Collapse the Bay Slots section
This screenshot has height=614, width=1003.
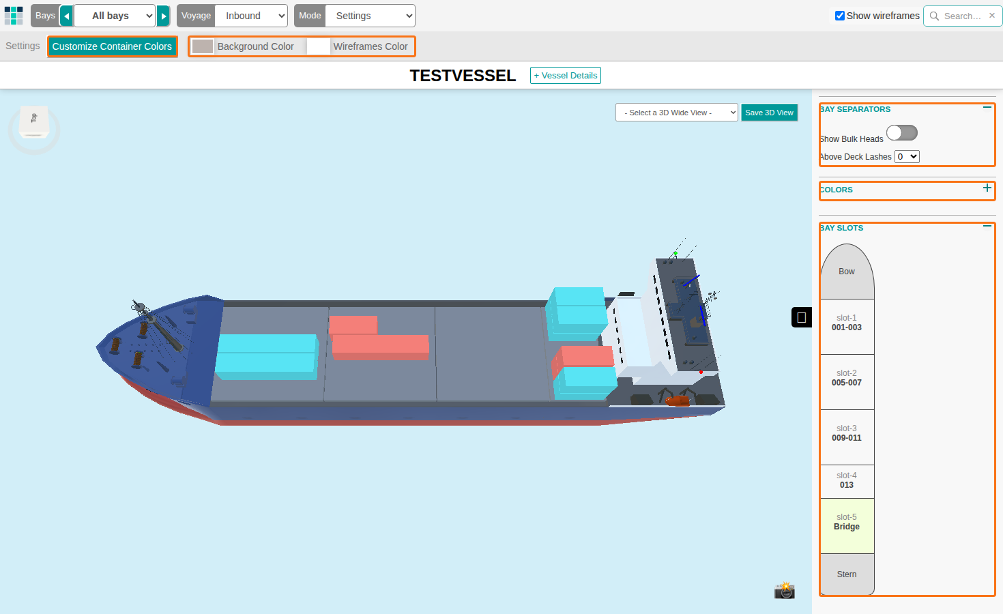(987, 226)
